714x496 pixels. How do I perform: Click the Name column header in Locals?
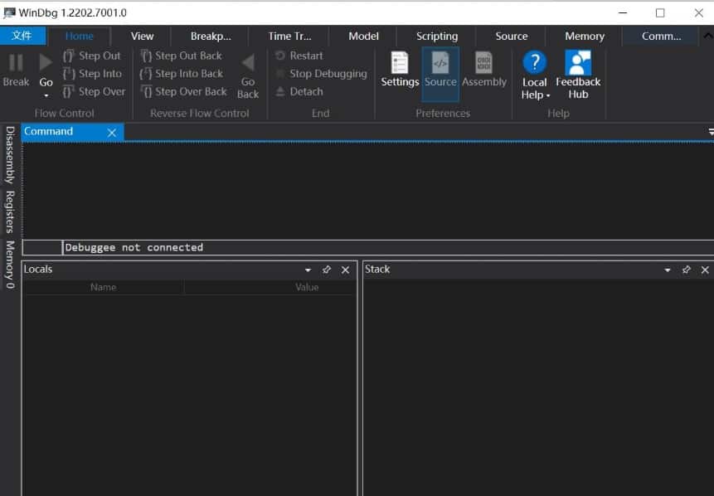(104, 287)
